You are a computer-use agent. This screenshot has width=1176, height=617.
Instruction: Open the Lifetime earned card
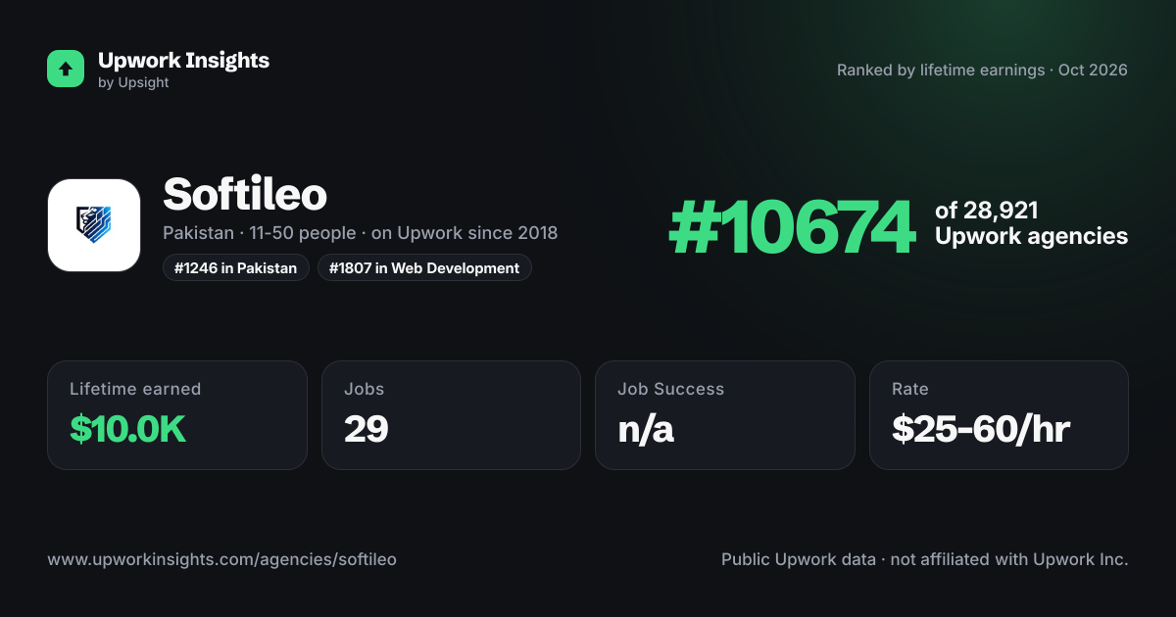[177, 415]
